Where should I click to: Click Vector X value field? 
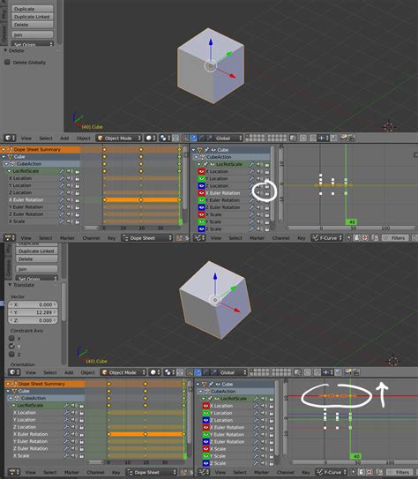point(33,304)
